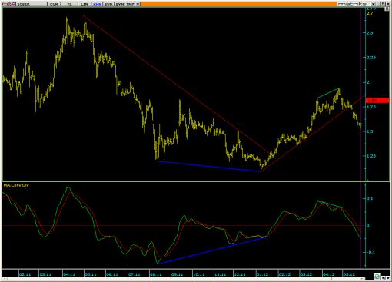
Task: Toggle the LIN scale button
Action: point(85,5)
